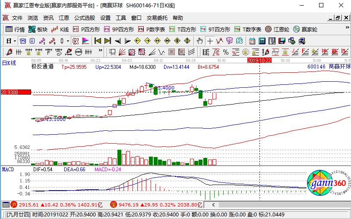Open the candlestick style dropdown arrow

(x=68, y=41)
